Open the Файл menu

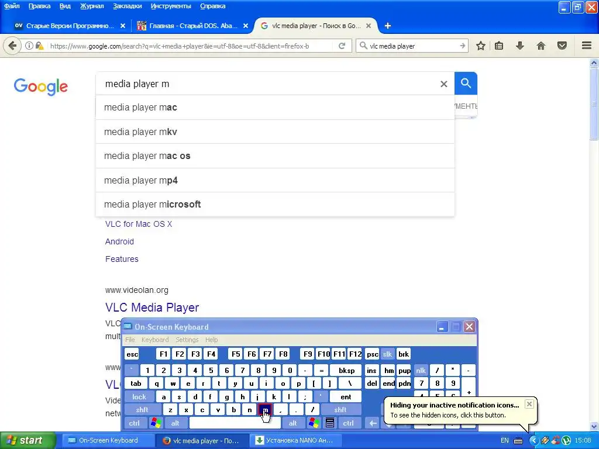[x=12, y=6]
